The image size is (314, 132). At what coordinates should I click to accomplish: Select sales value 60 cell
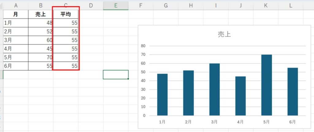pyautogui.click(x=41, y=40)
